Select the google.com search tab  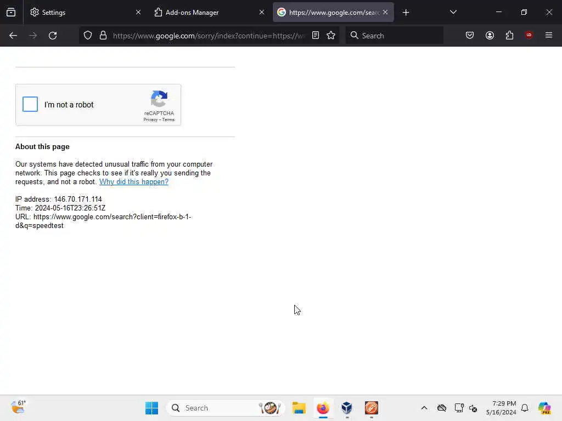pos(333,12)
